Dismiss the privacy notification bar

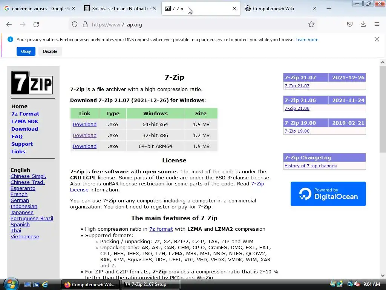coord(377,39)
